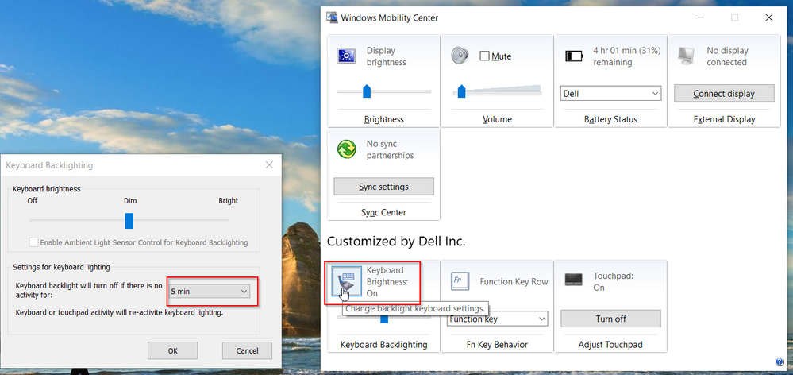793x375 pixels.
Task: Click the 'Function Key Row' text
Action: click(514, 281)
